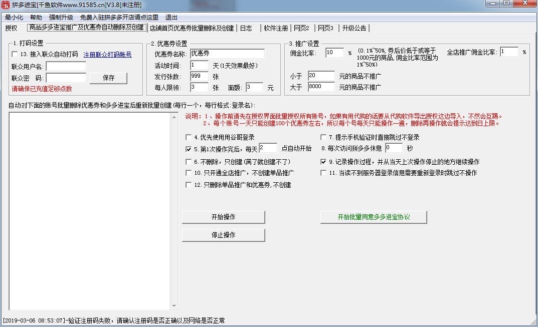
Task: Click the 全店推广佣金比率 field
Action: pos(509,52)
